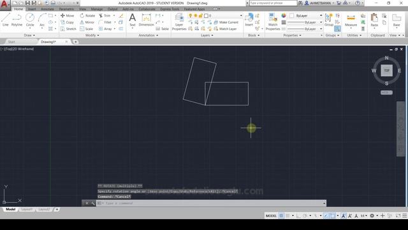
Task: Toggle the MODEL space button
Action: (x=271, y=216)
